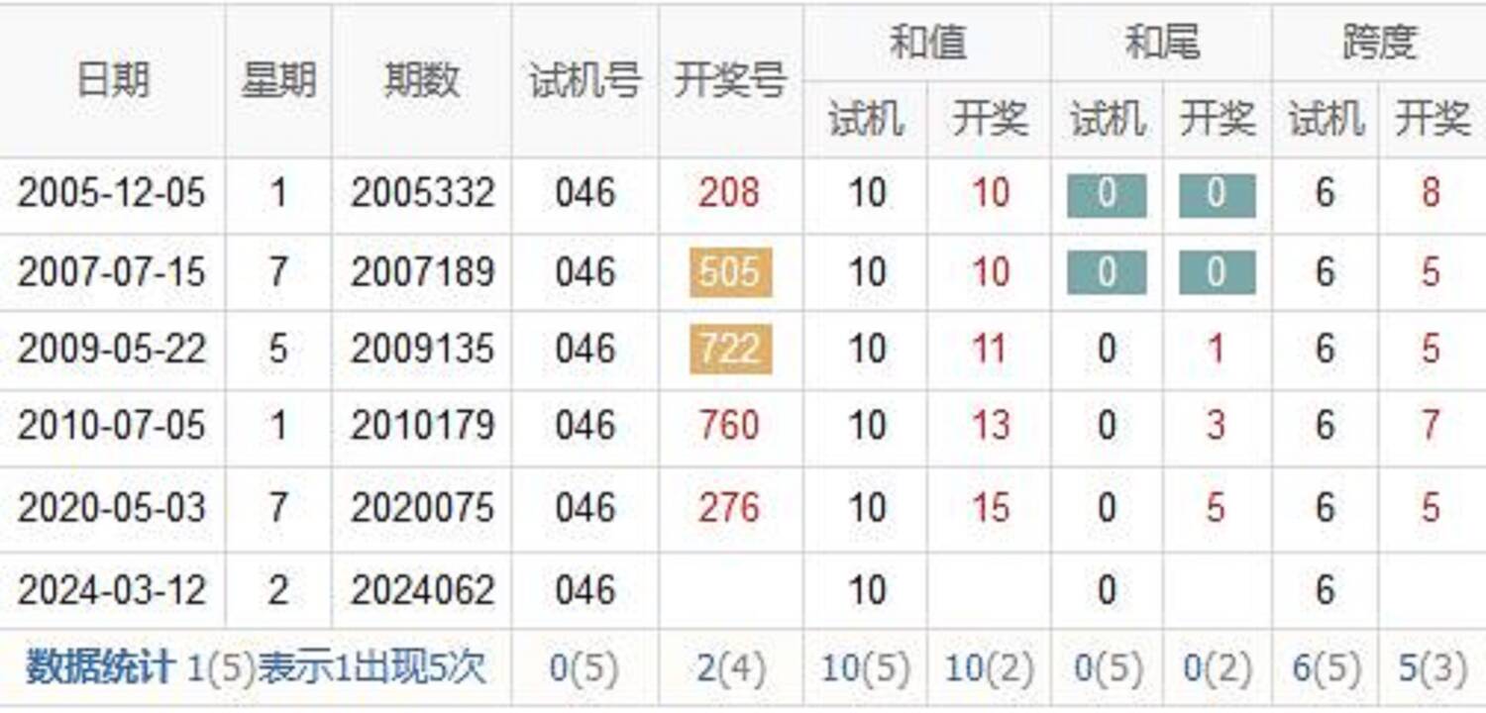Click the 数据统计 label
Screen dimensions: 1486x713
100,668
